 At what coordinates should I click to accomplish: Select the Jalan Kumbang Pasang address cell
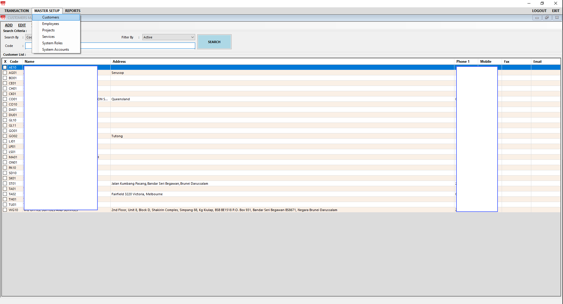[282, 184]
